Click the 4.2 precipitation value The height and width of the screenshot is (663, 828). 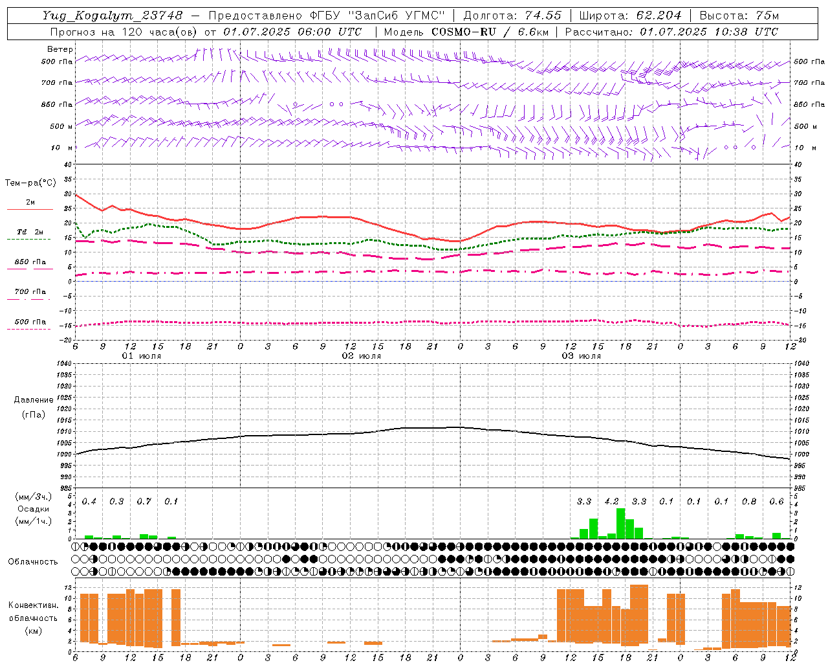[x=611, y=502]
